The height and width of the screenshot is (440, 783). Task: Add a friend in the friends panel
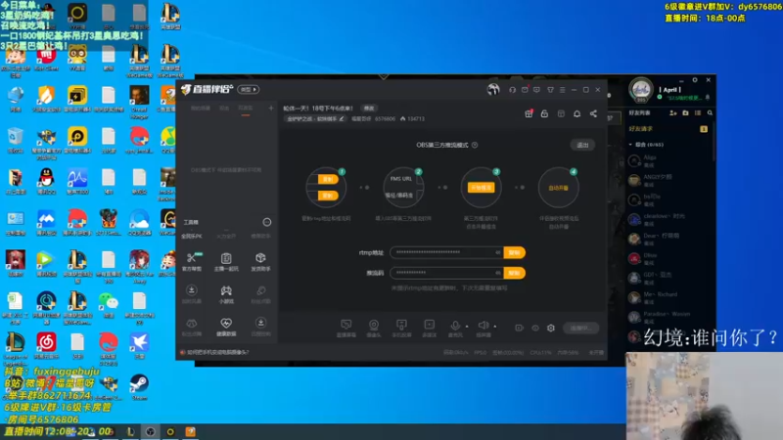coord(672,113)
